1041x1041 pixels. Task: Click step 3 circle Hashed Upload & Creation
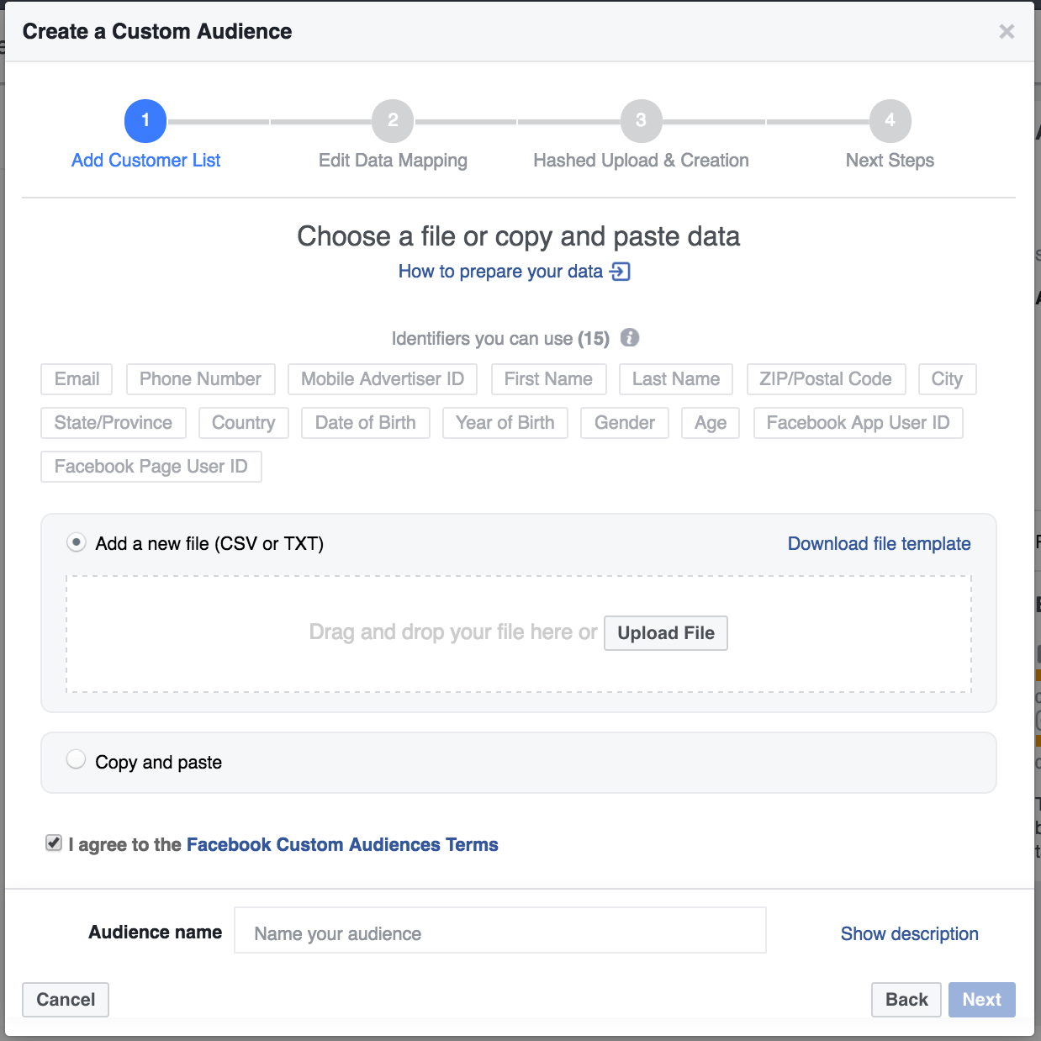642,121
